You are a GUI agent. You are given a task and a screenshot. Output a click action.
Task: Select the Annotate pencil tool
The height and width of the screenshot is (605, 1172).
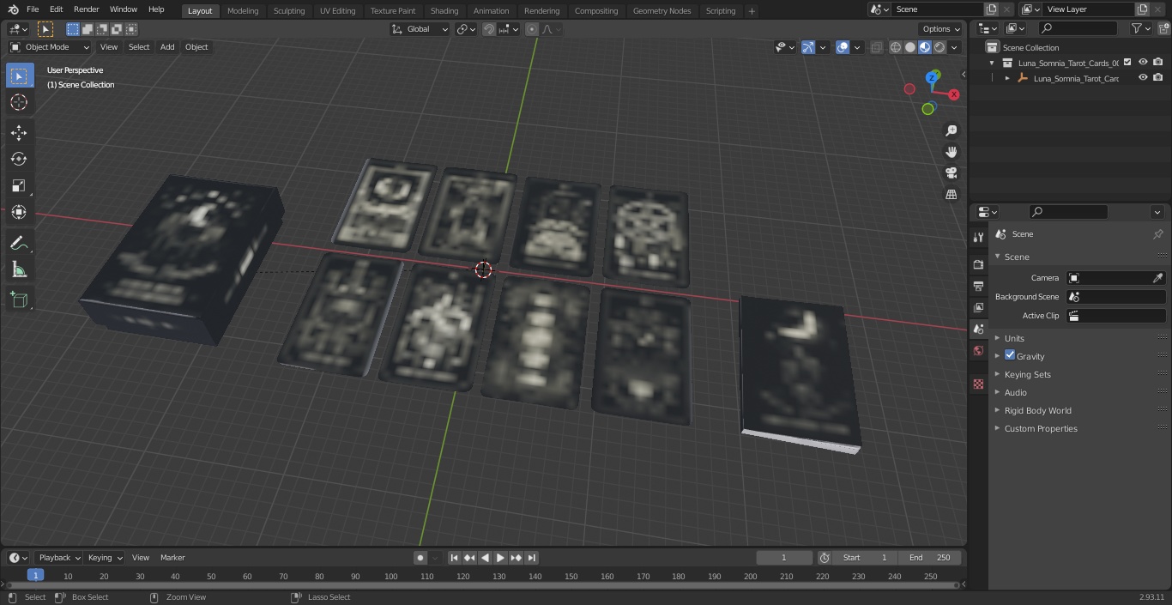[x=19, y=244]
